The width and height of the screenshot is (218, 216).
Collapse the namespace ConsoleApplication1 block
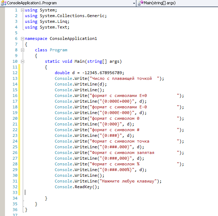coord(22,38)
